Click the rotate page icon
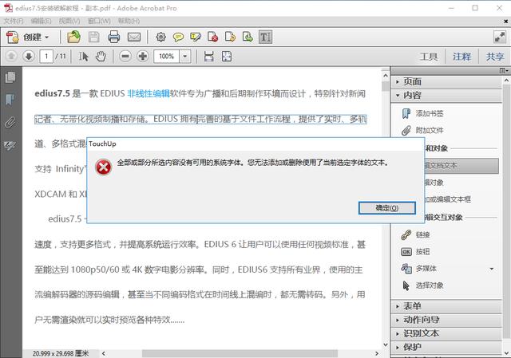 click(231, 37)
